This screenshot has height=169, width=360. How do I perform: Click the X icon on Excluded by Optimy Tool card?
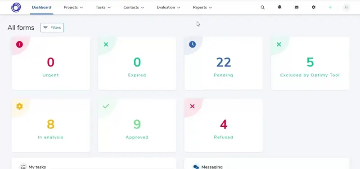point(279,44)
